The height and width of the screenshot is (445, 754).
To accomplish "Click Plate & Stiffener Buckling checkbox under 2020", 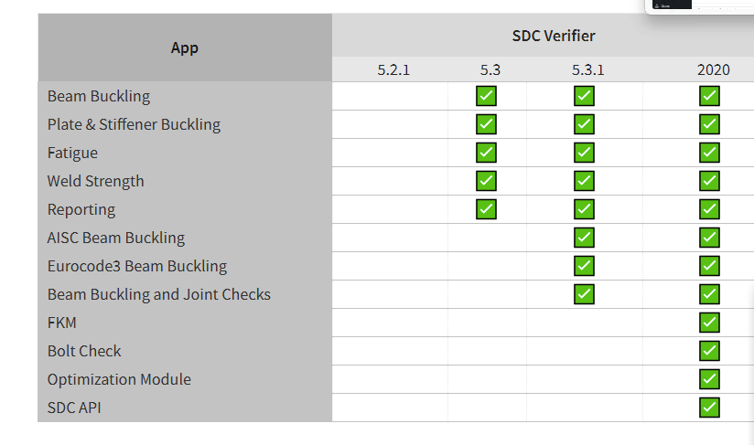I will [709, 124].
